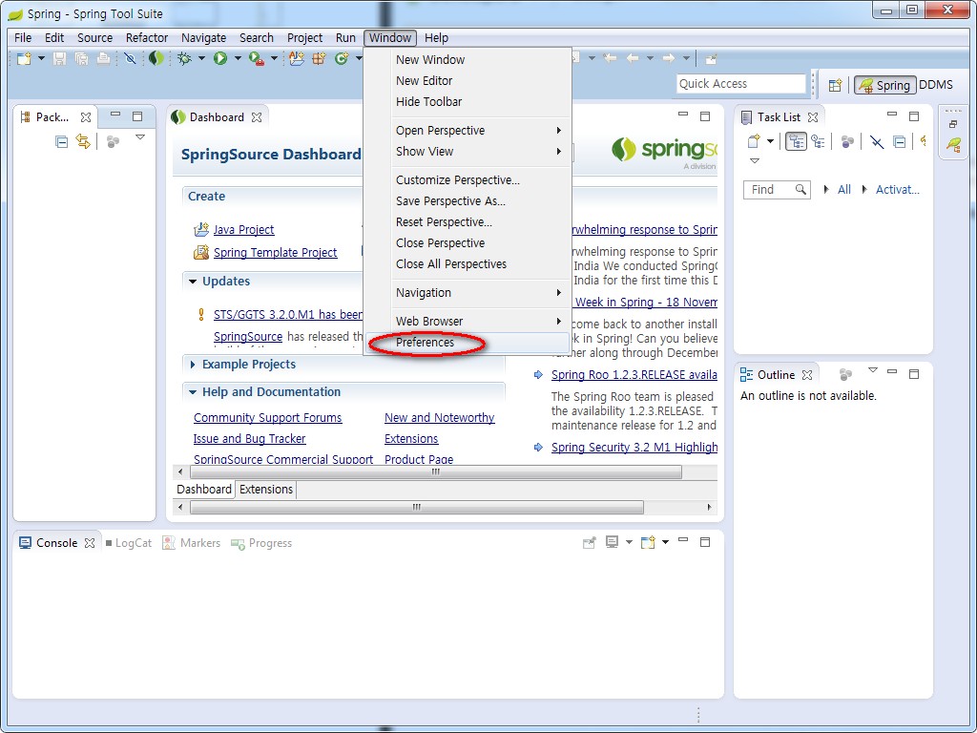Viewport: 977px width, 733px height.
Task: Click the Debug bug icon
Action: point(184,58)
